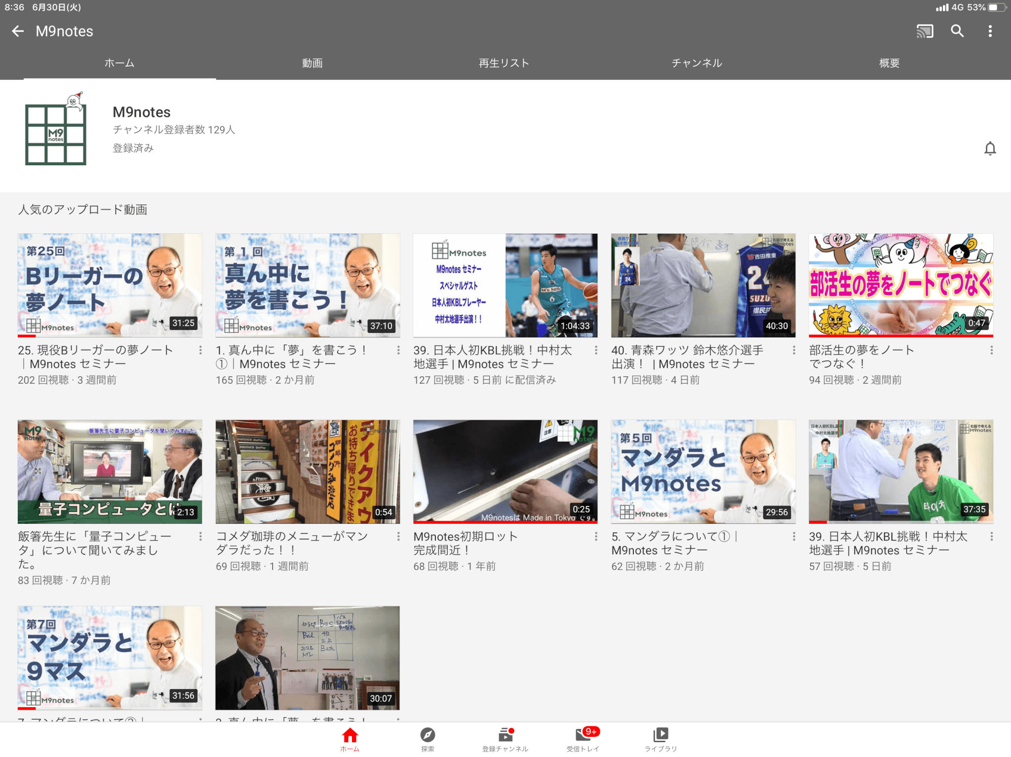Open the top bar three-dot overflow menu
This screenshot has width=1011, height=757.
pos(990,31)
